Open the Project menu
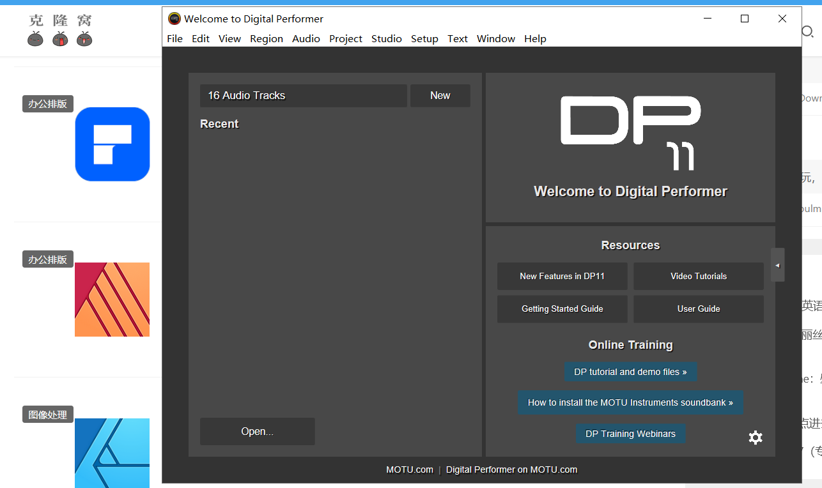 click(x=346, y=39)
